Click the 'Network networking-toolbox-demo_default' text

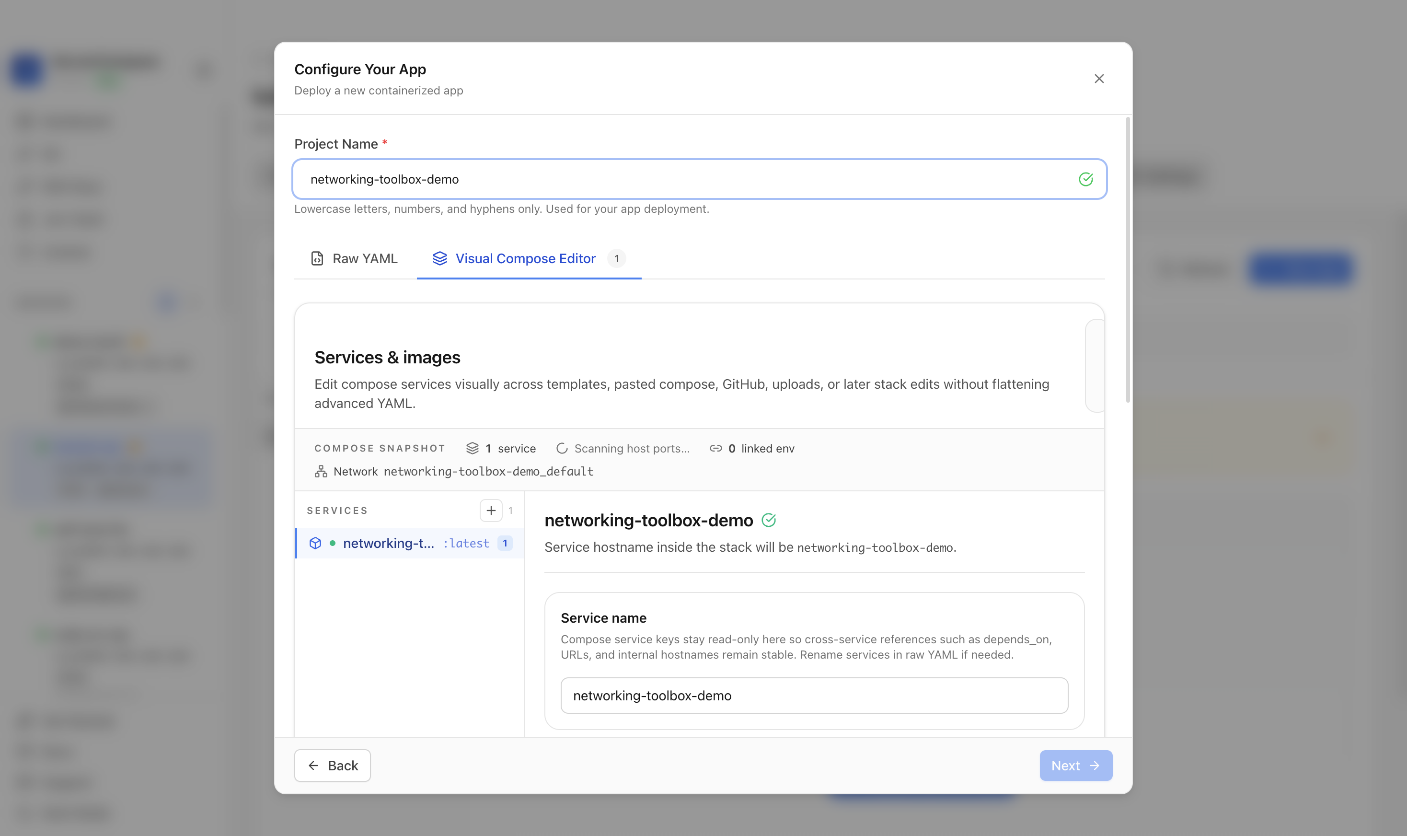pyautogui.click(x=463, y=472)
